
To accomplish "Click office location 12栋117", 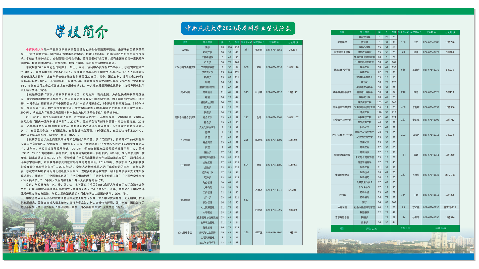I will coord(293,92).
